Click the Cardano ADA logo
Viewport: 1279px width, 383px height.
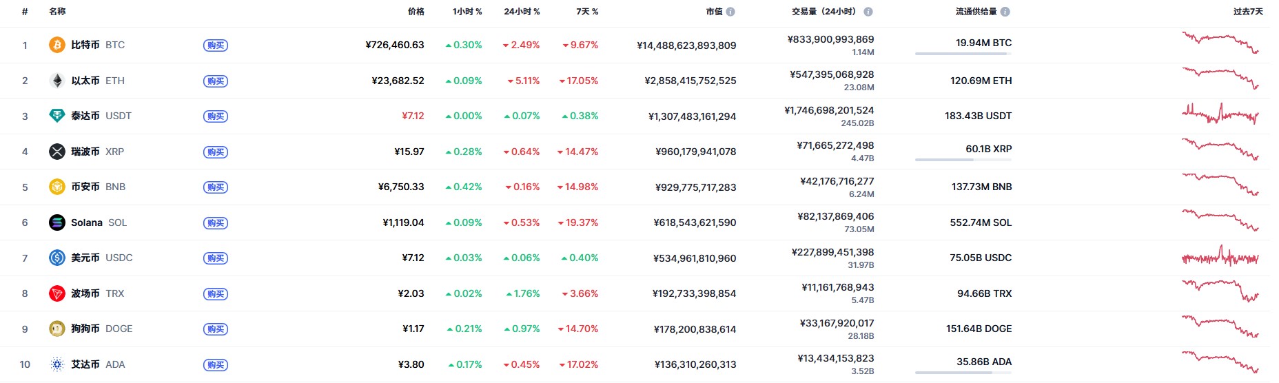click(57, 364)
